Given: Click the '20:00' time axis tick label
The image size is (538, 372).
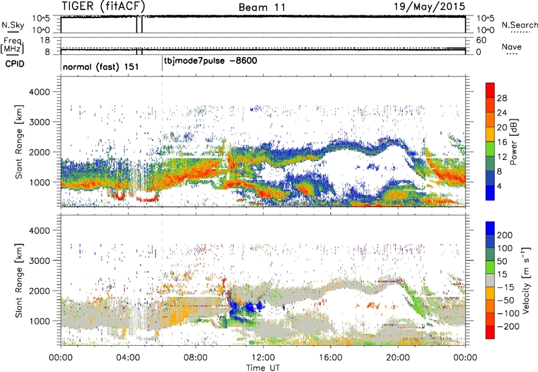Looking at the screenshot, I should click(398, 358).
